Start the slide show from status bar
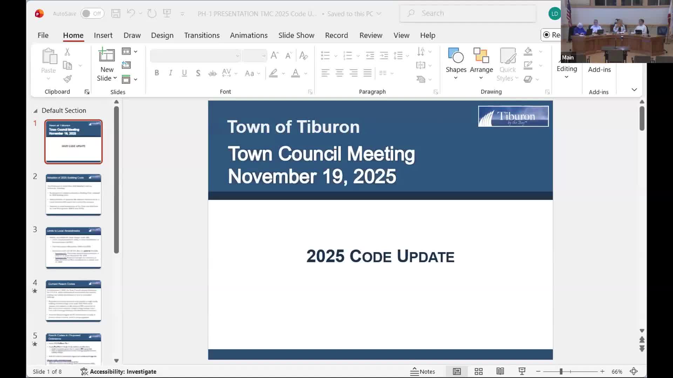This screenshot has width=673, height=378. coord(522,371)
